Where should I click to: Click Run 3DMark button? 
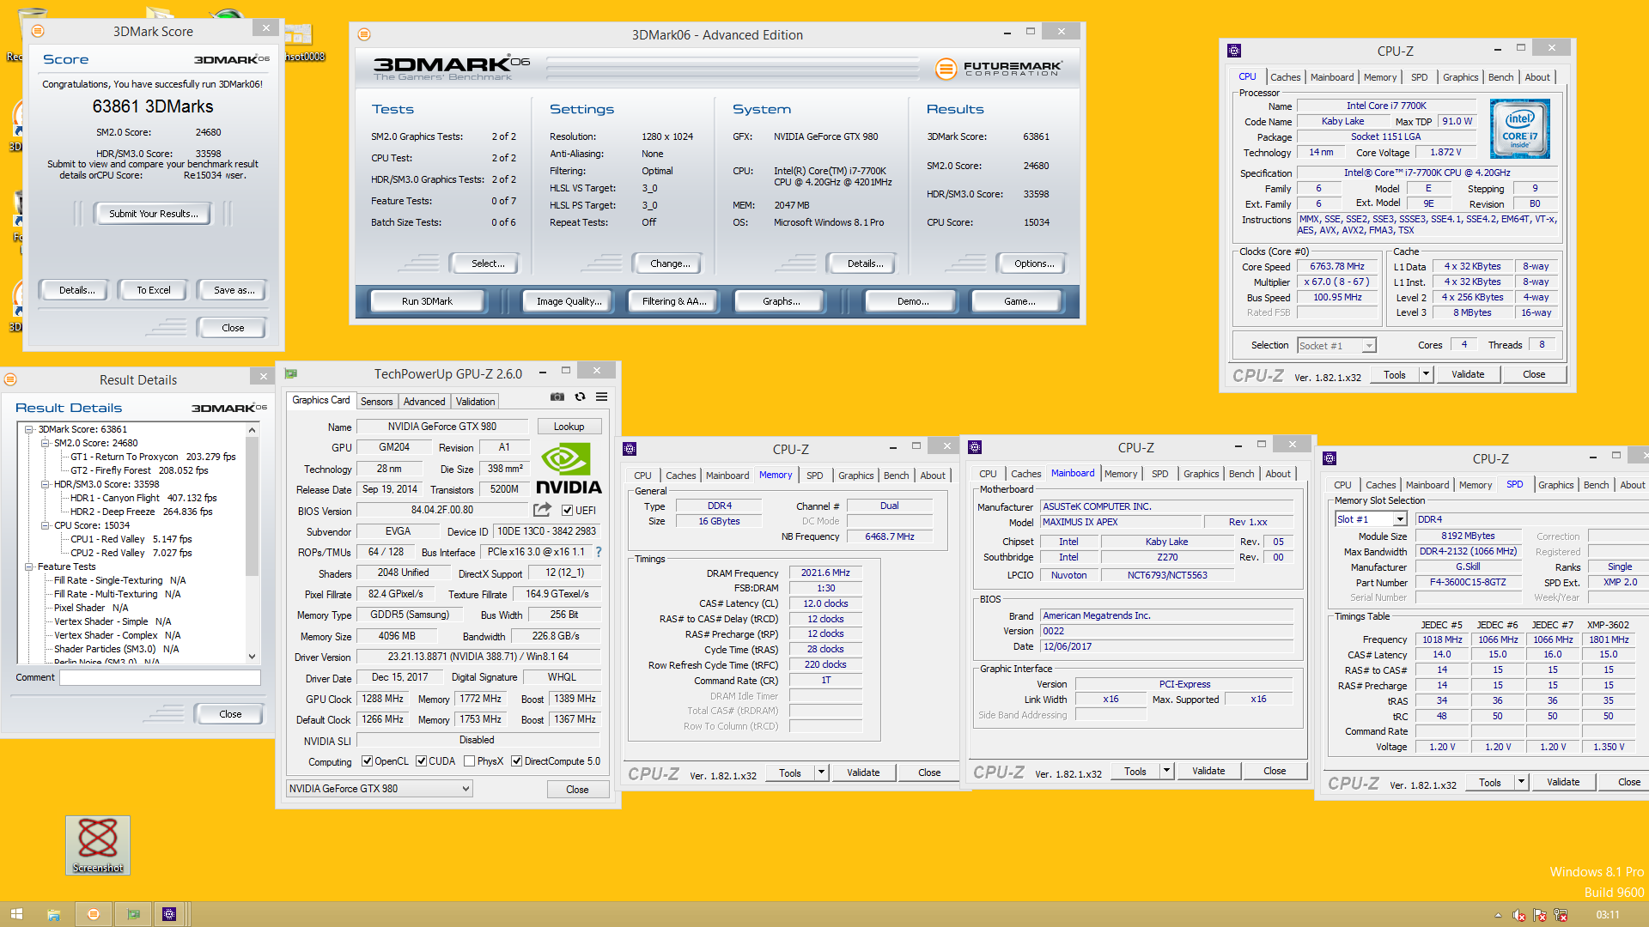point(427,301)
